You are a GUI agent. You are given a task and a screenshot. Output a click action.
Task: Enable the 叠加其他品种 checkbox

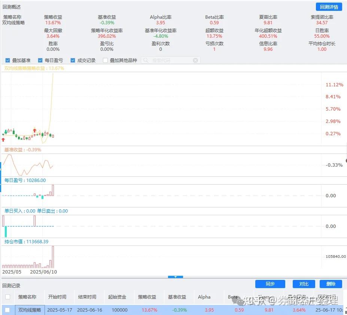coord(105,60)
